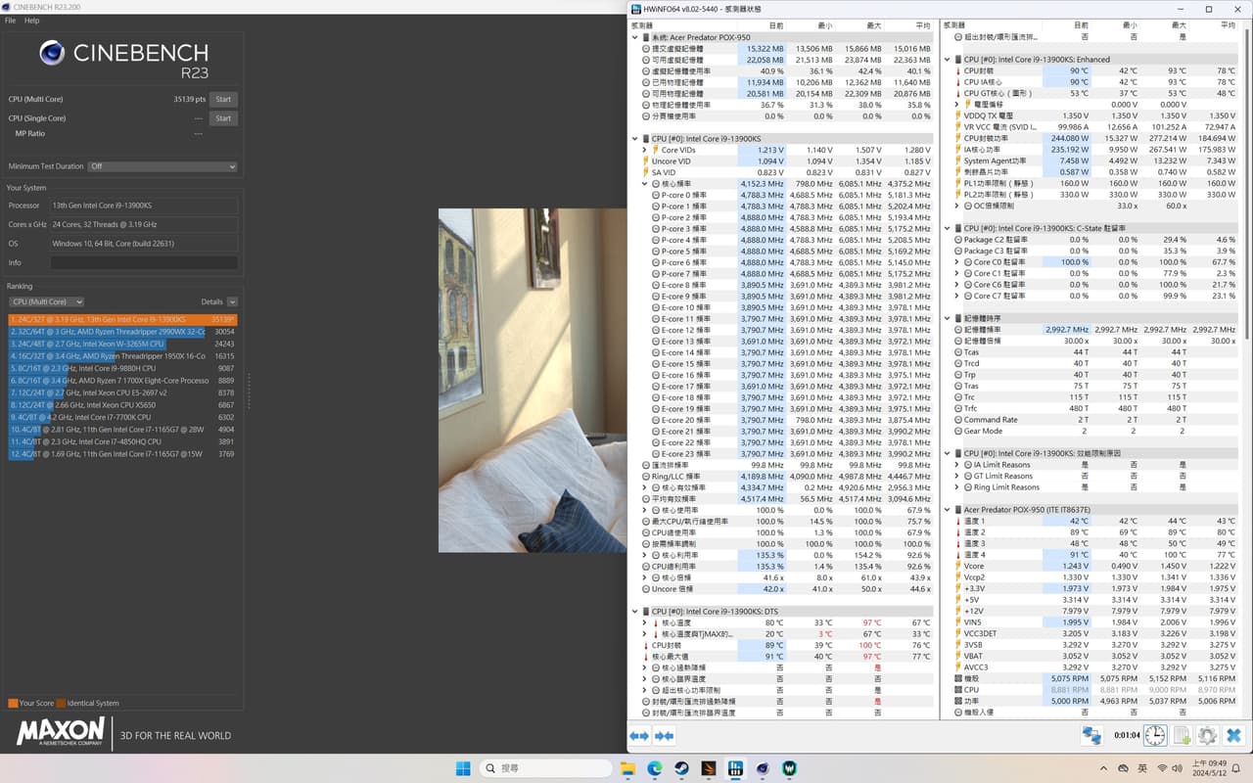This screenshot has width=1253, height=783.
Task: Collapse CPU i9-13900KS: Enhanced section
Action: tap(948, 60)
